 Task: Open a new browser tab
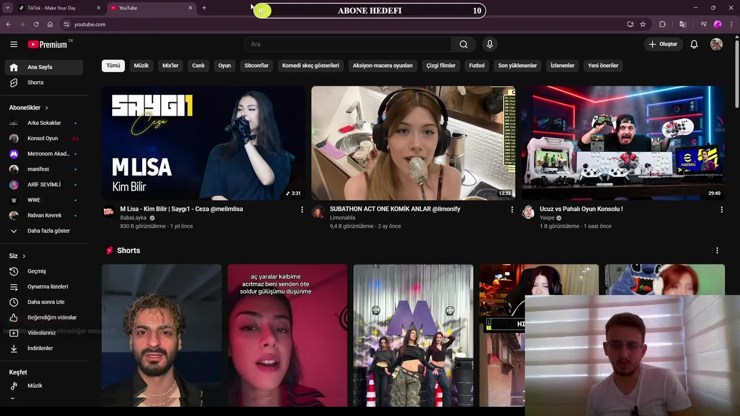point(204,8)
